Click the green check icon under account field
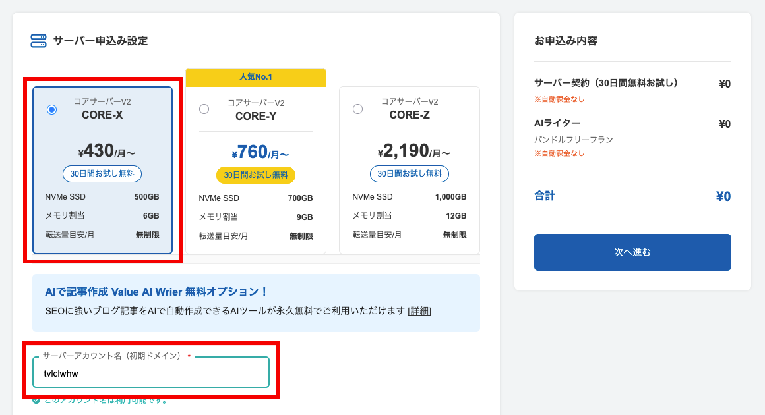 tap(36, 401)
